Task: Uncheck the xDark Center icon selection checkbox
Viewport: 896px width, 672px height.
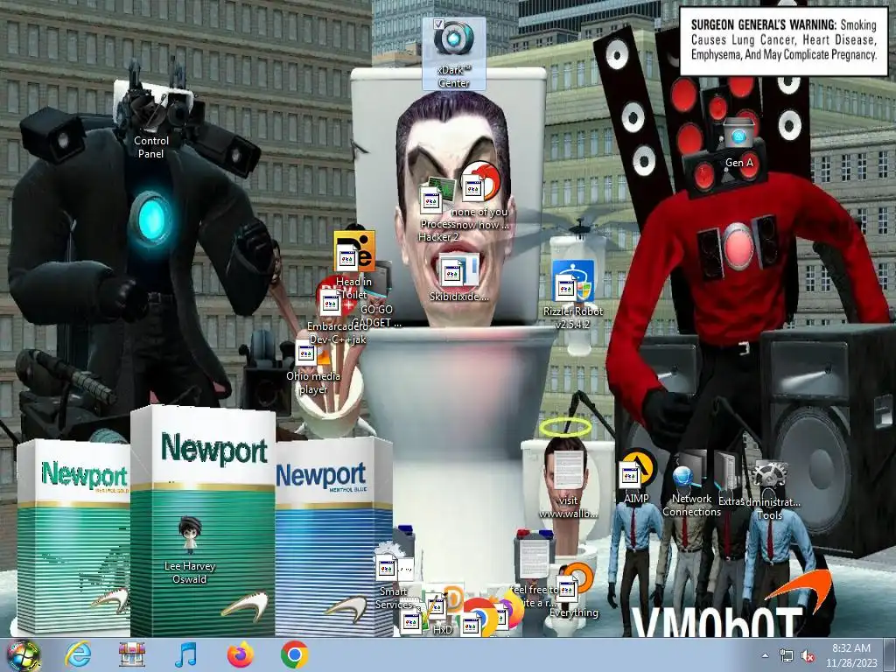Action: pos(438,24)
